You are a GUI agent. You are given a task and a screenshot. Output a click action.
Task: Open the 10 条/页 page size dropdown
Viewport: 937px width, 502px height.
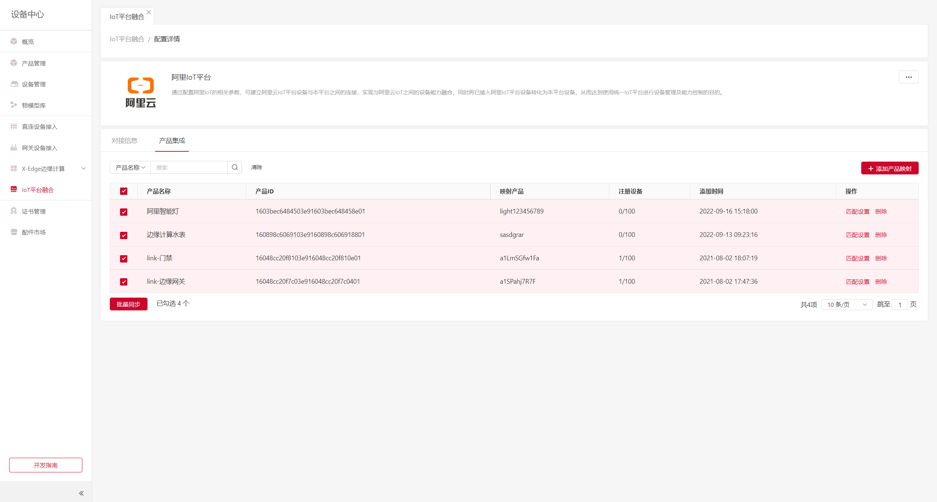(847, 305)
